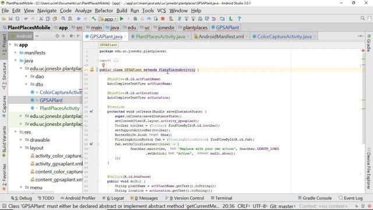Click the Replace toolbar icon
This screenshot has height=210, width=373.
tap(70, 19)
